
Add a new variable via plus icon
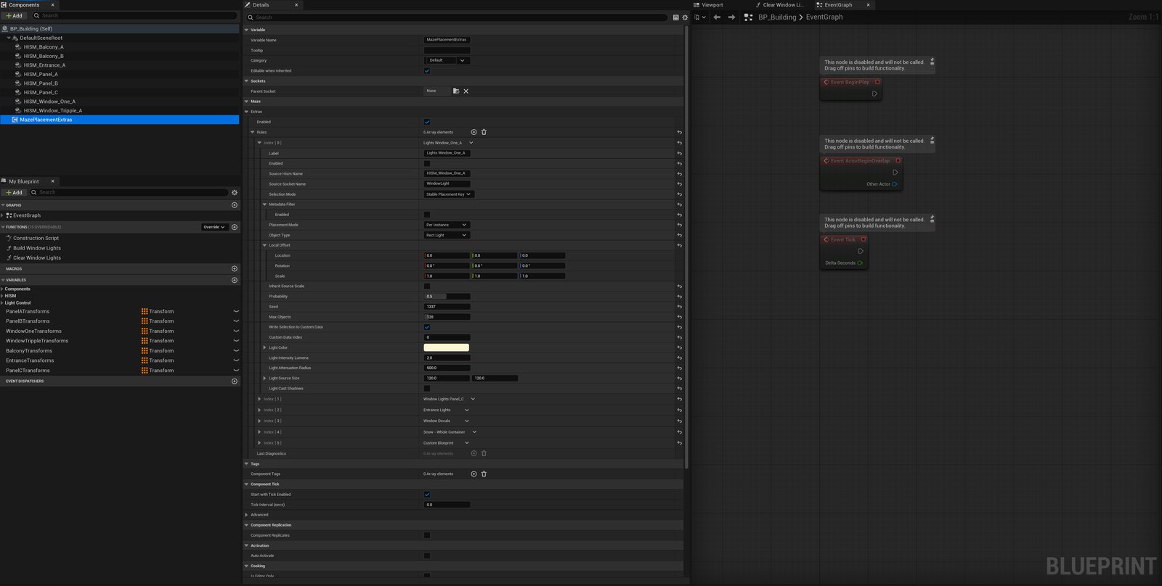point(235,280)
